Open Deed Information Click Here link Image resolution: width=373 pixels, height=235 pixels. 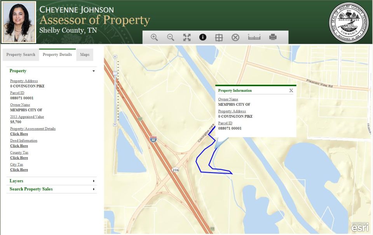click(x=19, y=146)
